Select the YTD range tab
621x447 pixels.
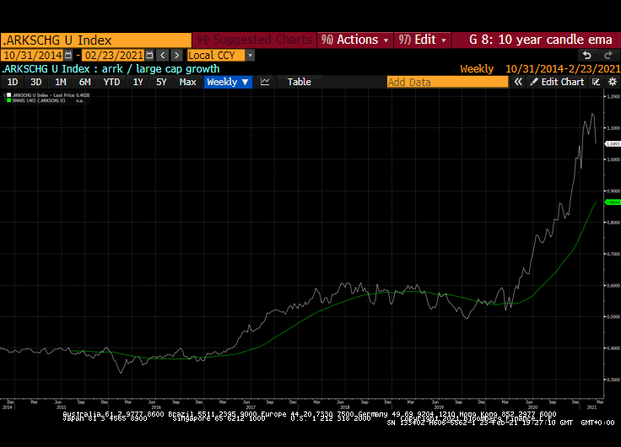[x=111, y=82]
